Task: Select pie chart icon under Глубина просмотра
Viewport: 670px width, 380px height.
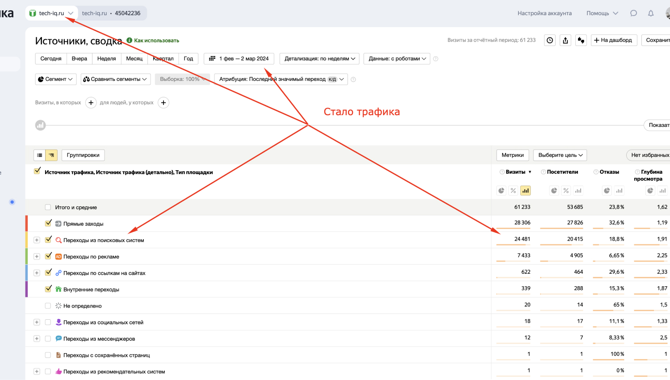Action: click(x=650, y=191)
